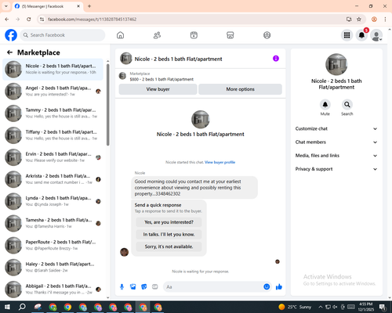Open a new browser tab
Screen dimensions: 392x313
point(89,6)
